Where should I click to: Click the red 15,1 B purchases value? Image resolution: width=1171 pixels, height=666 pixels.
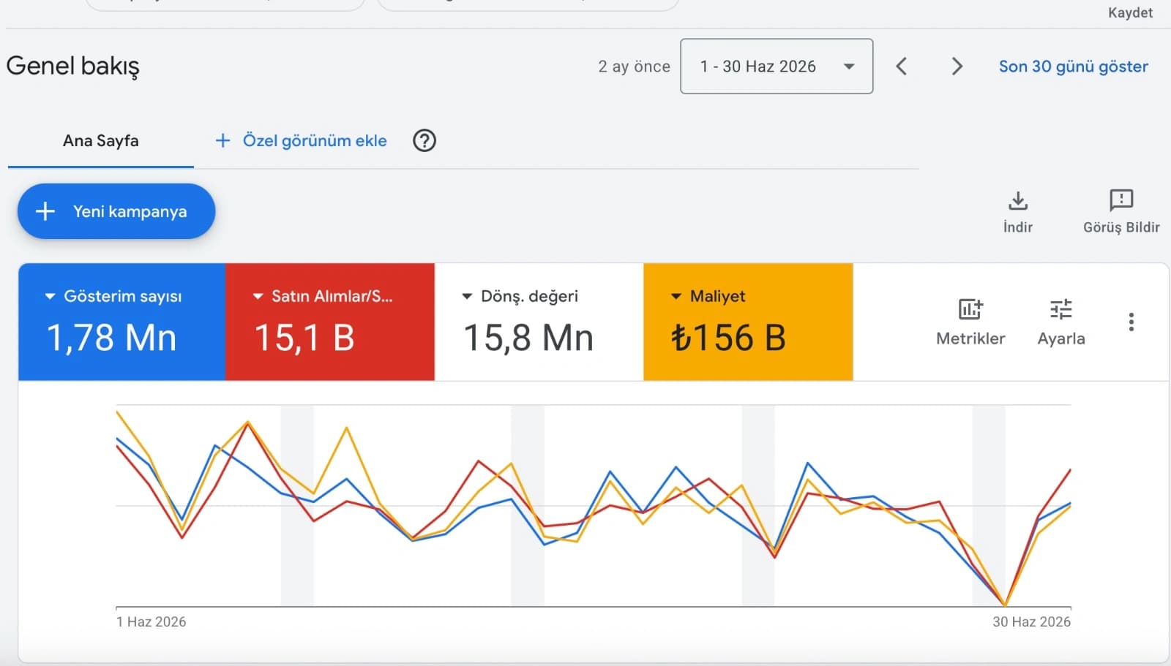(x=304, y=338)
